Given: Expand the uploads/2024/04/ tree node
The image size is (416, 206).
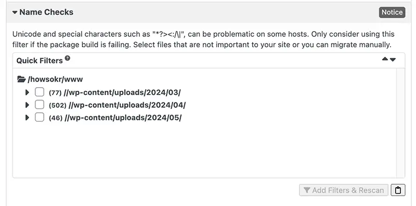Looking at the screenshot, I should [27, 105].
